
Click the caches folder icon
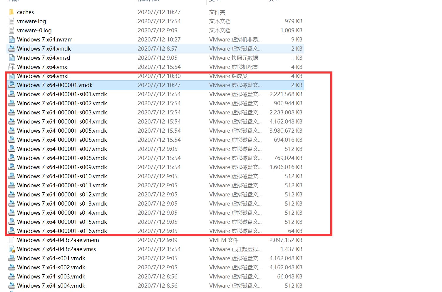tap(11, 12)
